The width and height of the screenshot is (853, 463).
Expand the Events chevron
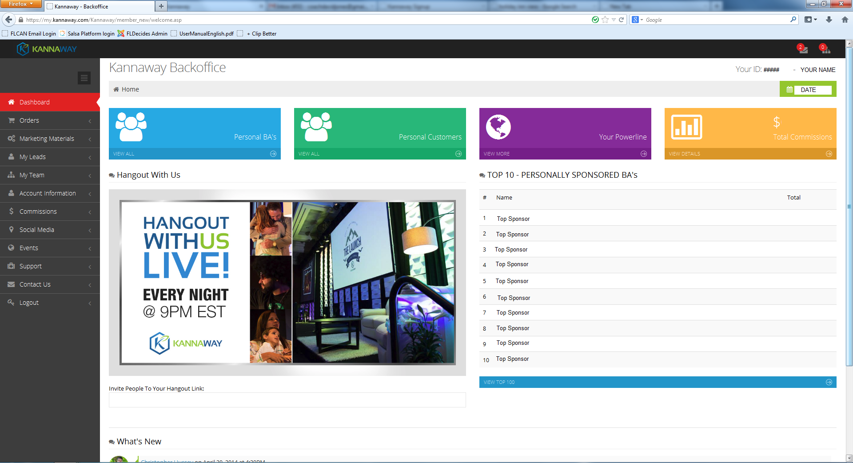click(x=90, y=248)
